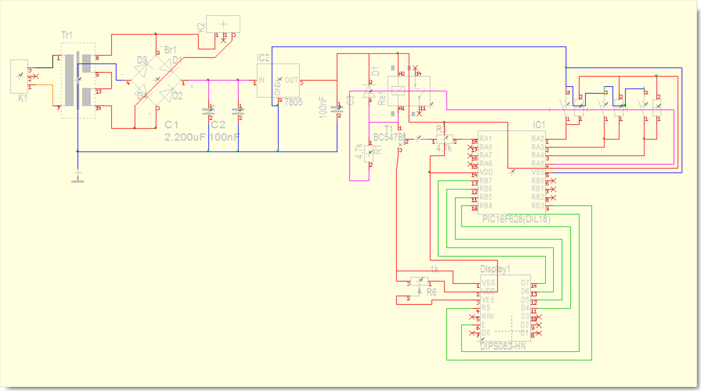
Task: Select the BC547B transistor T1
Action: coord(402,141)
